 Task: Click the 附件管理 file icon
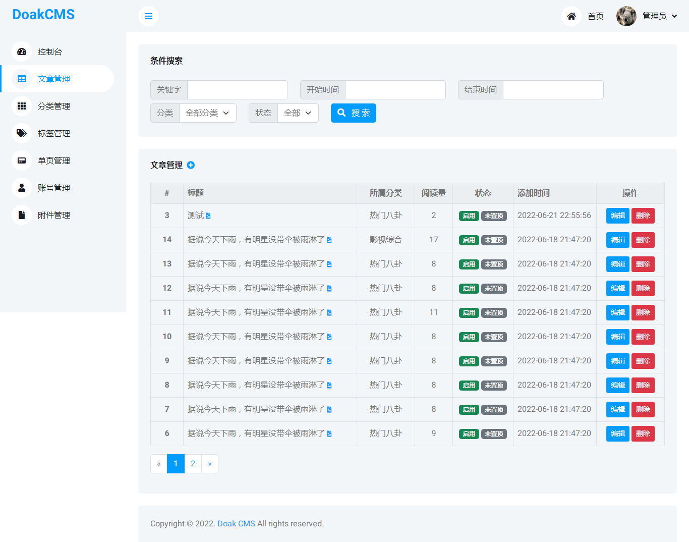[22, 215]
